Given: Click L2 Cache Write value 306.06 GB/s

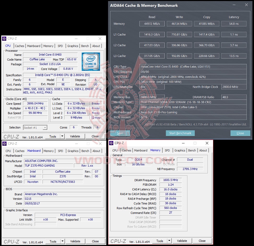Looking at the screenshot, I should pyautogui.click(x=179, y=45).
